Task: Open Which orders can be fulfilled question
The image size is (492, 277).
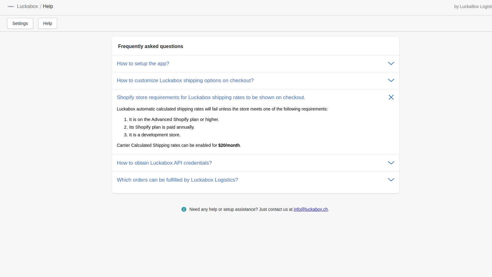Action: pyautogui.click(x=177, y=180)
